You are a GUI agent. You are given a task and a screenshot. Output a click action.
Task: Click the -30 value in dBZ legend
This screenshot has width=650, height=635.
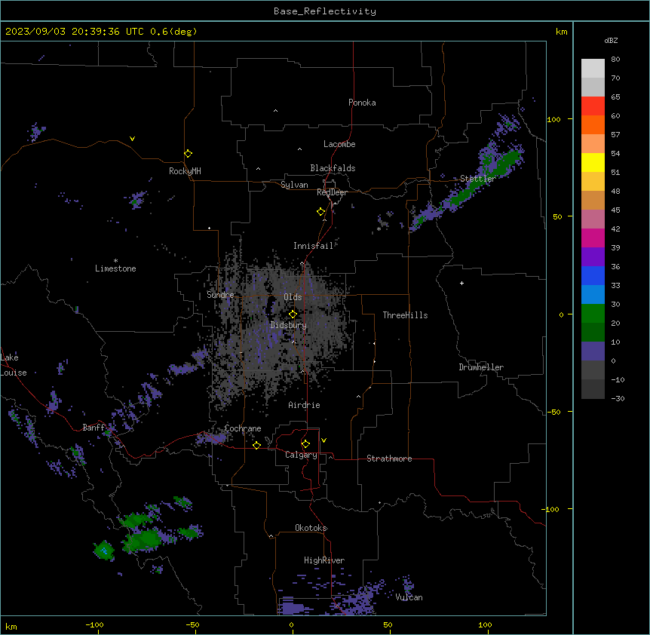[x=618, y=399]
